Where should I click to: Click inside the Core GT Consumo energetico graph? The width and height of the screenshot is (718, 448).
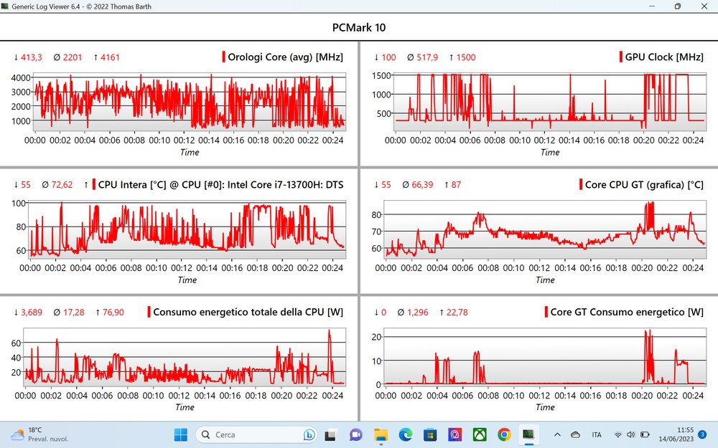coord(544,358)
